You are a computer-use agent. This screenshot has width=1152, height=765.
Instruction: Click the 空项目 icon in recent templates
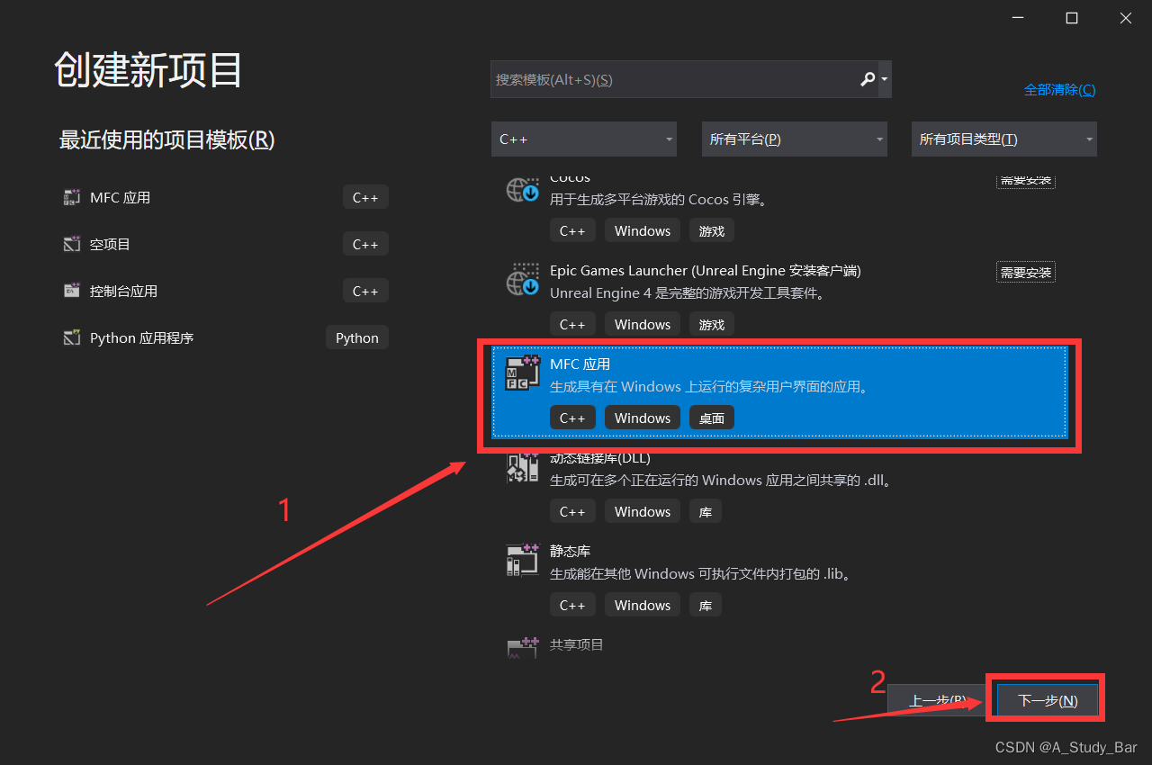[x=72, y=244]
